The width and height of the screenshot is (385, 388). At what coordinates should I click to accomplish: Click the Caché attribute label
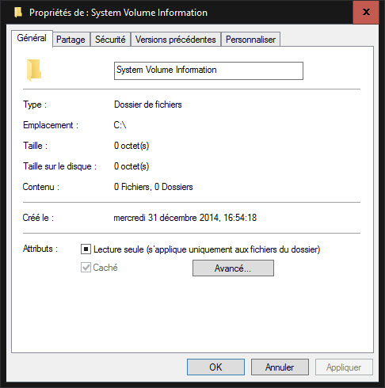[x=105, y=268]
